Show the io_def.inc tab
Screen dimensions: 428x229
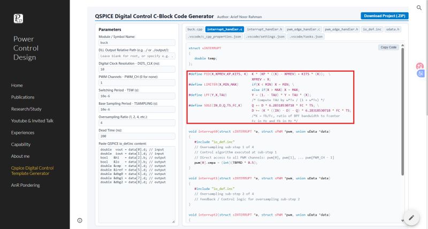click(x=372, y=29)
